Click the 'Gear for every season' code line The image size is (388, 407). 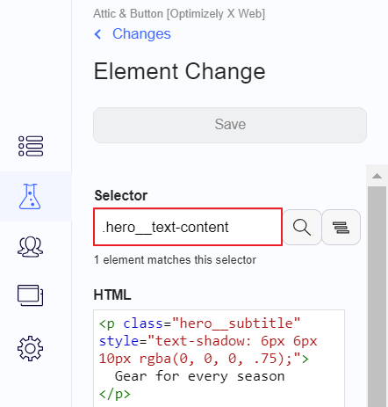coord(199,376)
